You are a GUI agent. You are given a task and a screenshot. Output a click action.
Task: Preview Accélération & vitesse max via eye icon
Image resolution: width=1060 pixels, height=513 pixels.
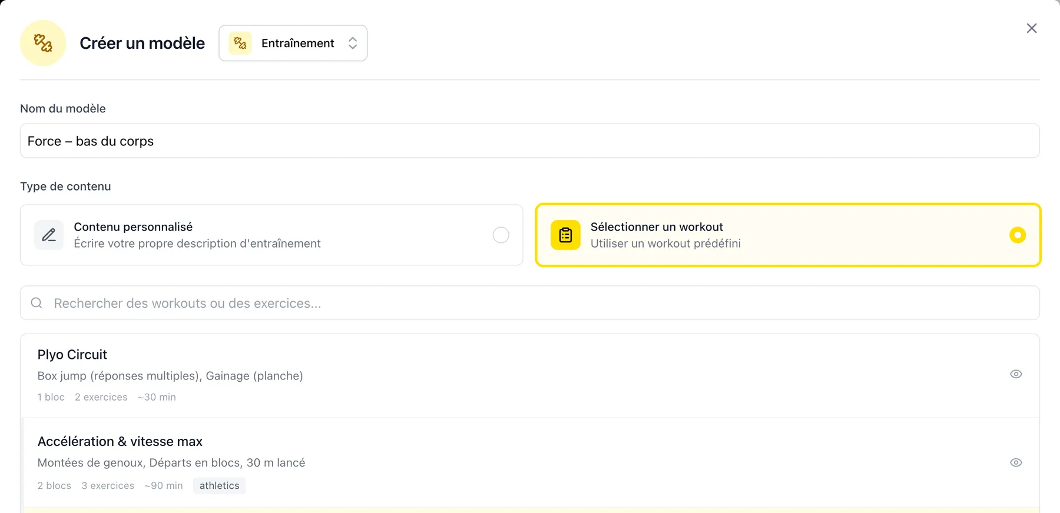[1016, 462]
